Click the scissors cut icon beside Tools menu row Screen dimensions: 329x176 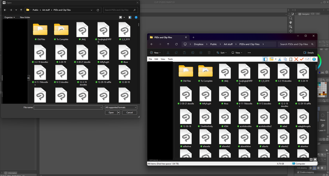point(279,59)
